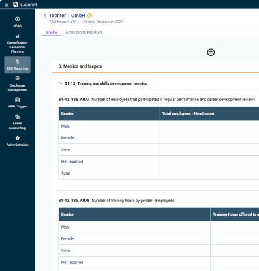Select ESG Reporting in sidebar

[18, 64]
